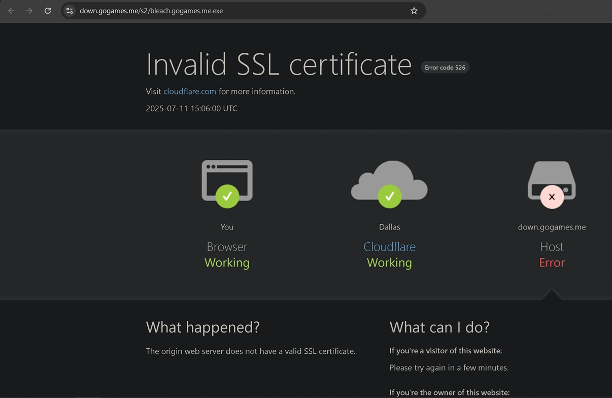The height and width of the screenshot is (398, 612).
Task: Click 'If you're the owner of this website:'
Action: click(450, 392)
